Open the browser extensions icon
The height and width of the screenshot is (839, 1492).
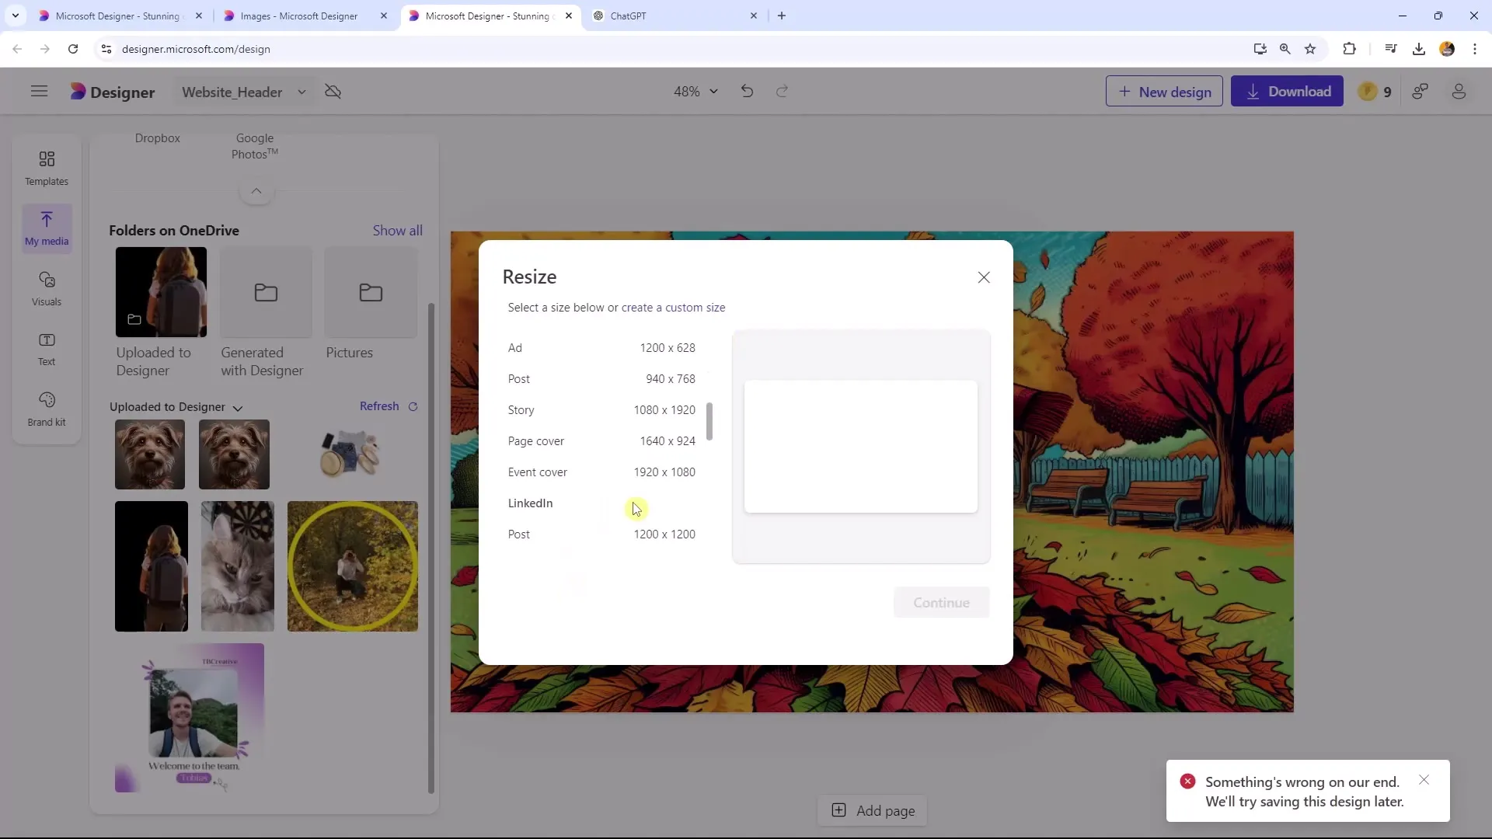click(x=1349, y=49)
